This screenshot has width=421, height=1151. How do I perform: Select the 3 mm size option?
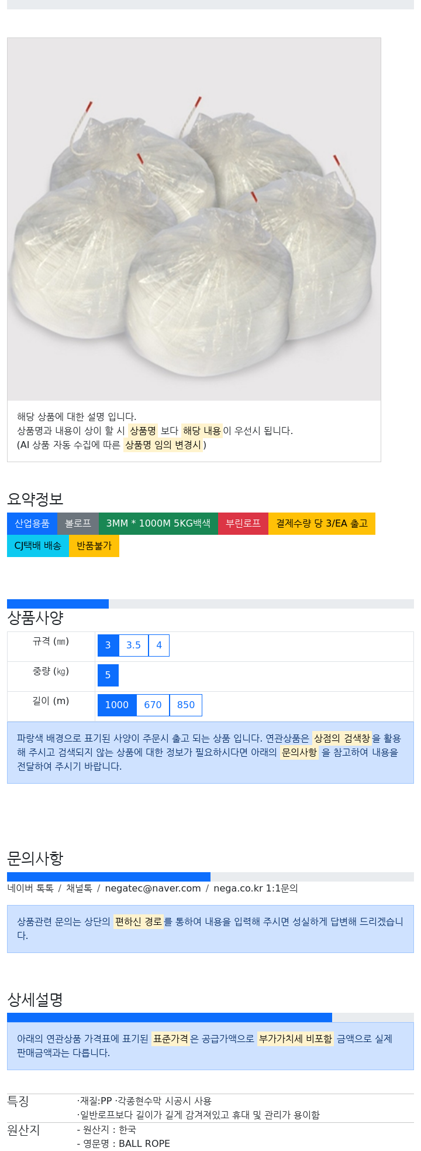pyautogui.click(x=108, y=645)
